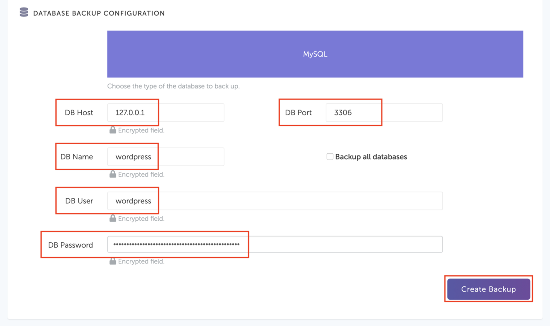Click the DB User label

[x=79, y=201]
